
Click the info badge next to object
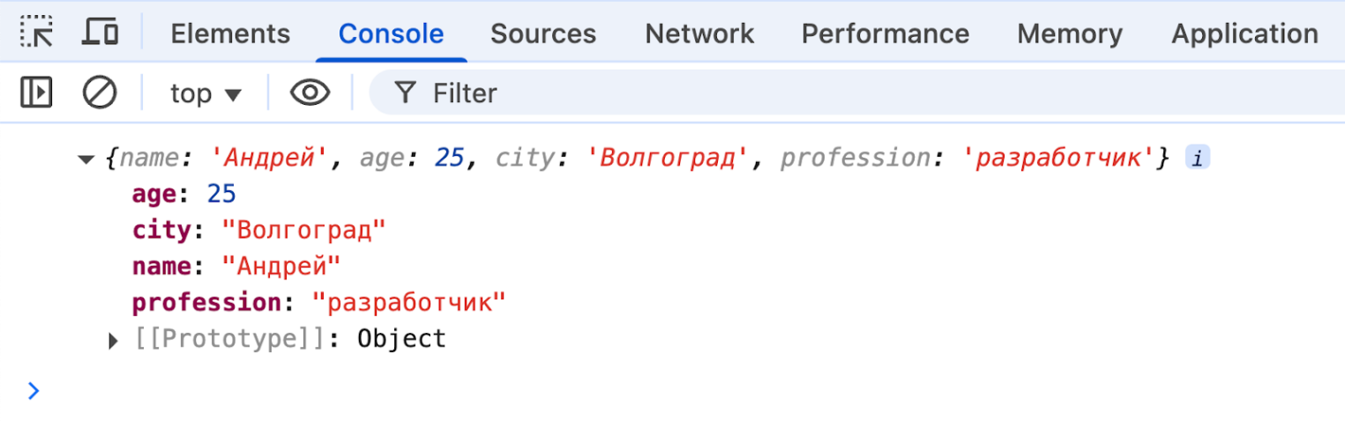tap(1197, 159)
